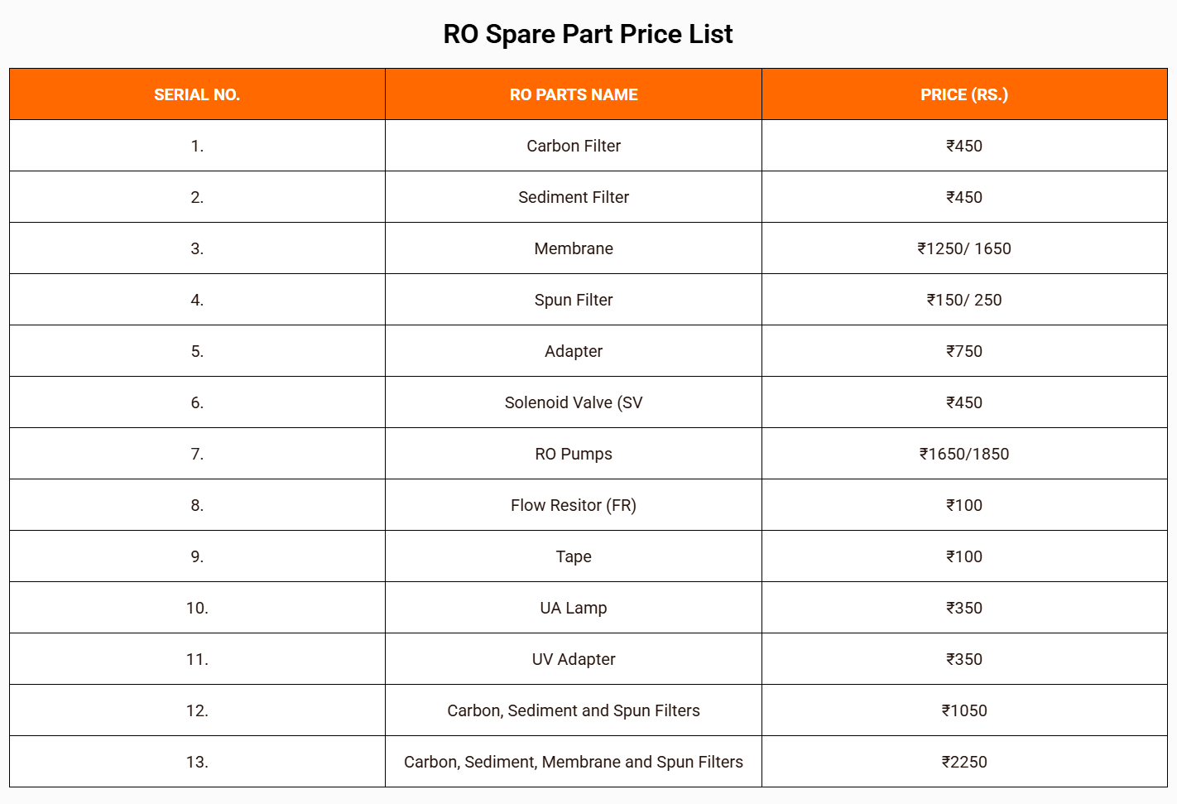Click the ₹2250 price cell
Screen dimensions: 1177x804
964,762
